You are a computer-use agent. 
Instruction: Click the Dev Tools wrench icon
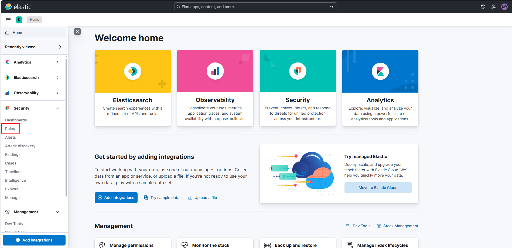tap(348, 226)
